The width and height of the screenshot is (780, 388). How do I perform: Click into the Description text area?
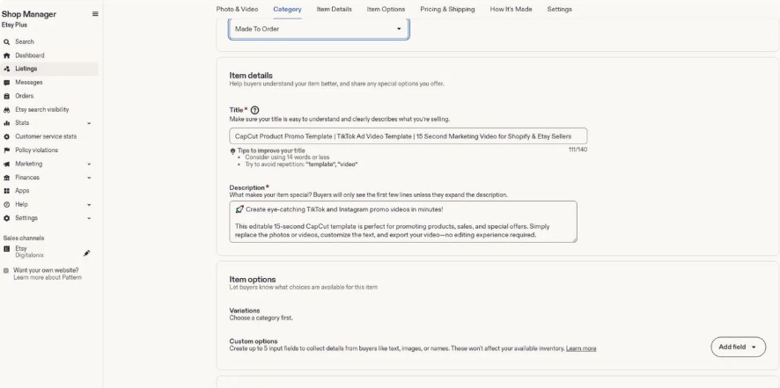click(x=403, y=222)
